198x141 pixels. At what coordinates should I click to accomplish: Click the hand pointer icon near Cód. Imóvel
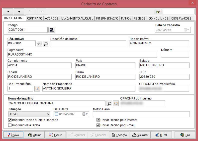click(x=39, y=44)
